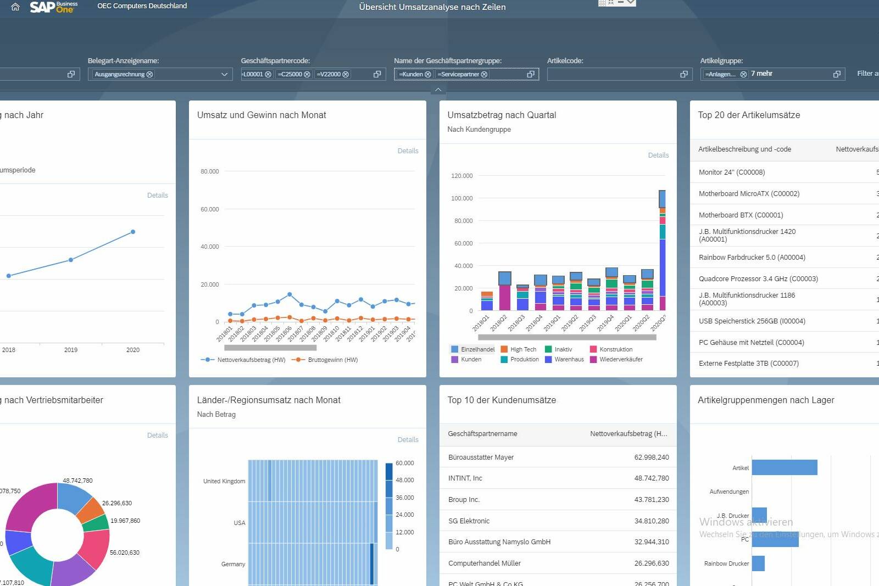Go to SAP Business One home icon
Screen dimensions: 879x586
tap(15, 7)
